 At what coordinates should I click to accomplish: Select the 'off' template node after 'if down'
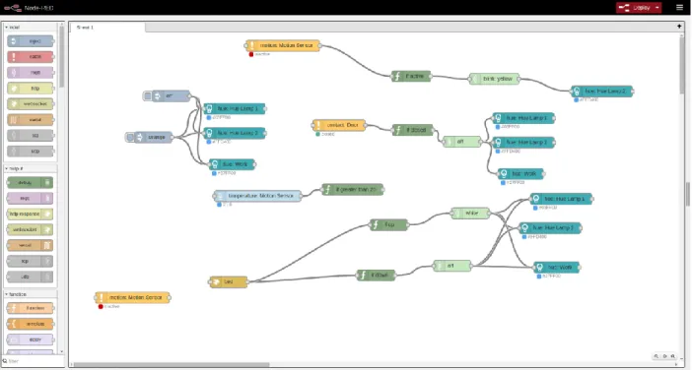point(452,266)
